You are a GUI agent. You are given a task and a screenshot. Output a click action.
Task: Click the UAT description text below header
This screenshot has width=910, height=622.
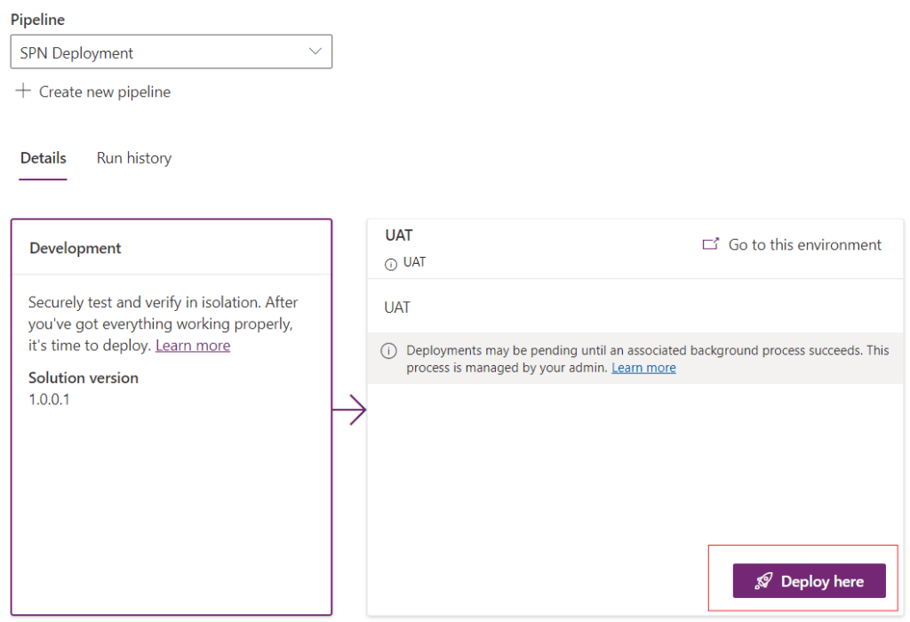pos(397,307)
